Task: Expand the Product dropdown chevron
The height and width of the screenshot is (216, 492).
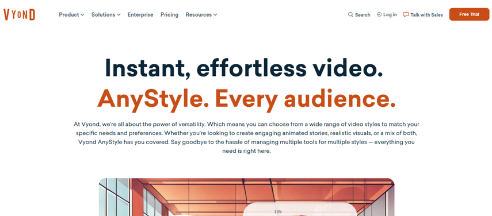Action: pos(82,15)
